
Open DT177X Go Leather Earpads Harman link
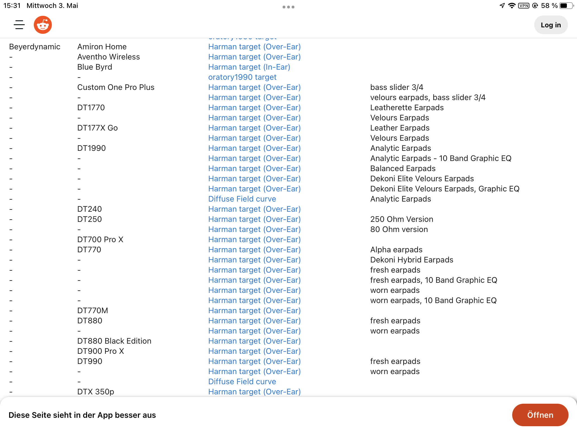pyautogui.click(x=254, y=128)
